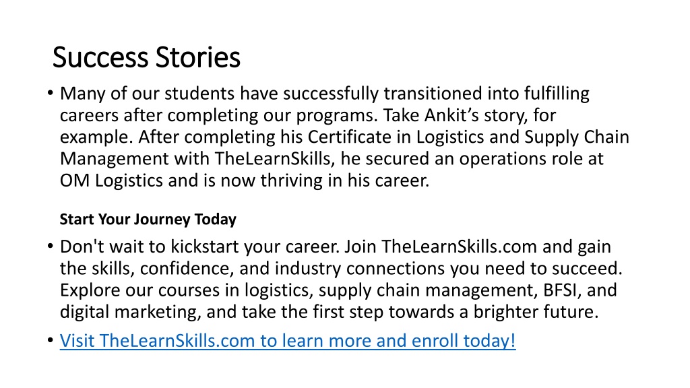Click the Success Stories slide title

point(146,57)
